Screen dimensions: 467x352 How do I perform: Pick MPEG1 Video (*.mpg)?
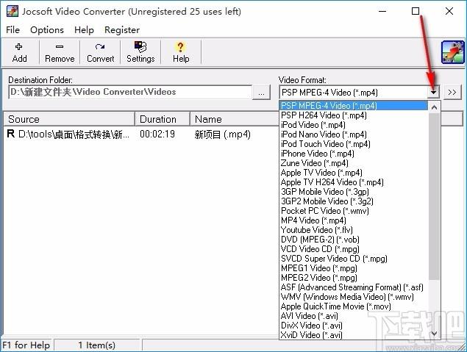tap(354, 268)
